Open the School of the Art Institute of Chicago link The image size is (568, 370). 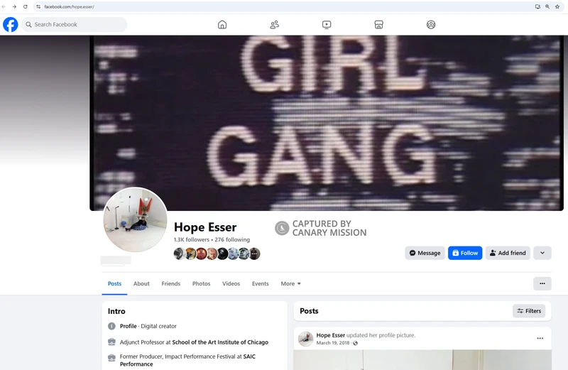click(x=220, y=342)
